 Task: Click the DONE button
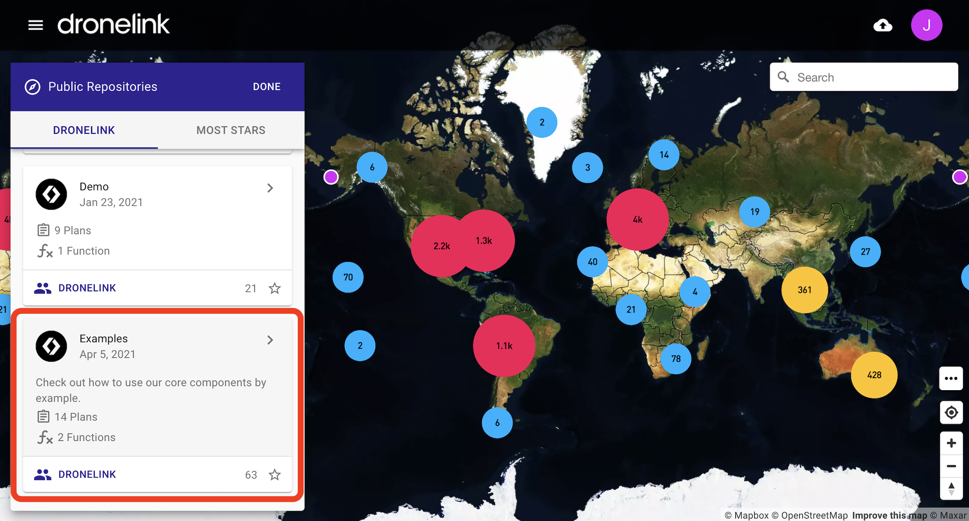(266, 87)
